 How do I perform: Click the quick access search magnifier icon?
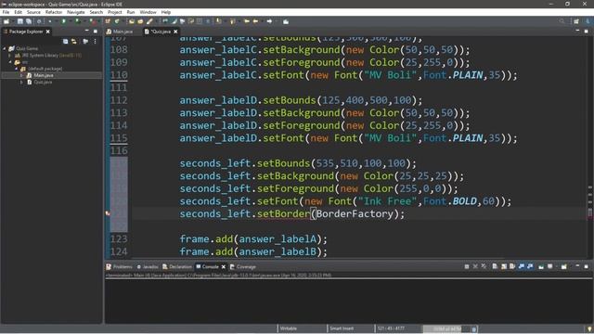click(562, 21)
